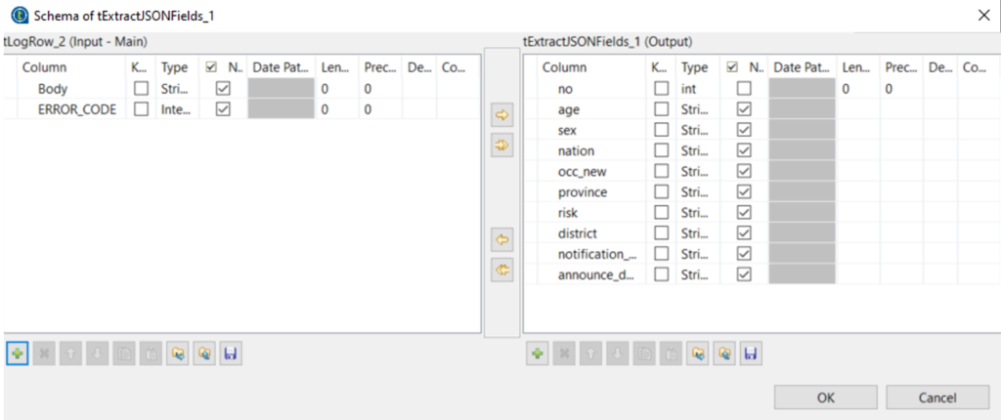Toggle the Nullable header checkbox in the output table

733,67
